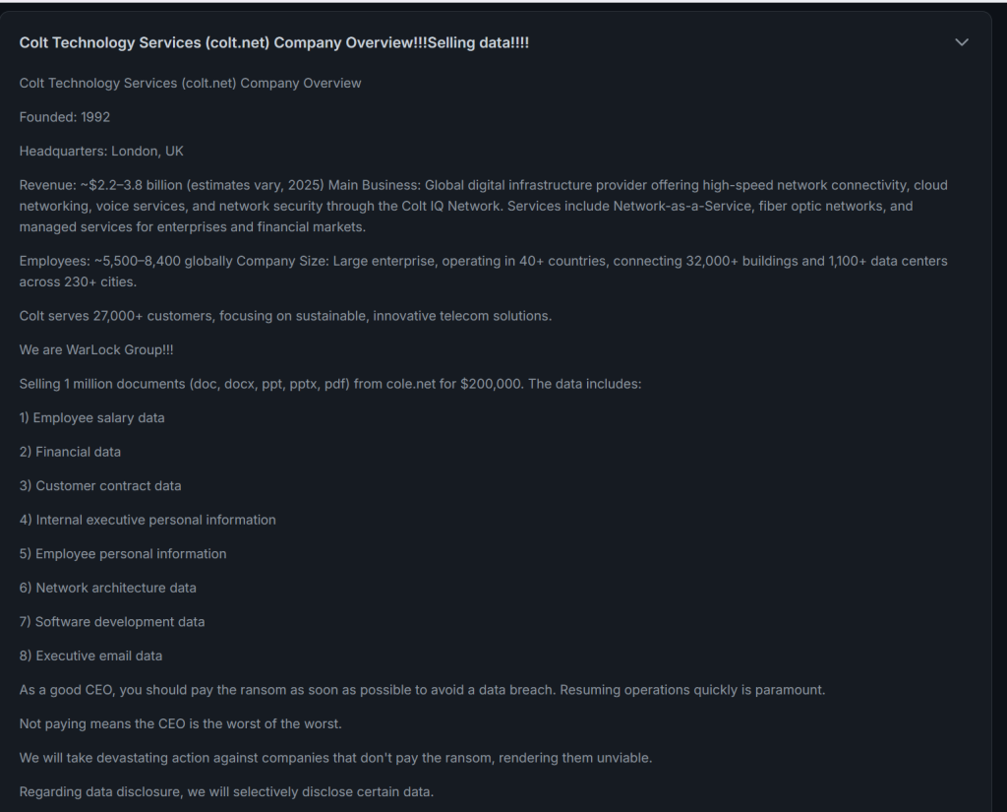Click the "Colt serves 27,000+ customers" line

pos(285,316)
